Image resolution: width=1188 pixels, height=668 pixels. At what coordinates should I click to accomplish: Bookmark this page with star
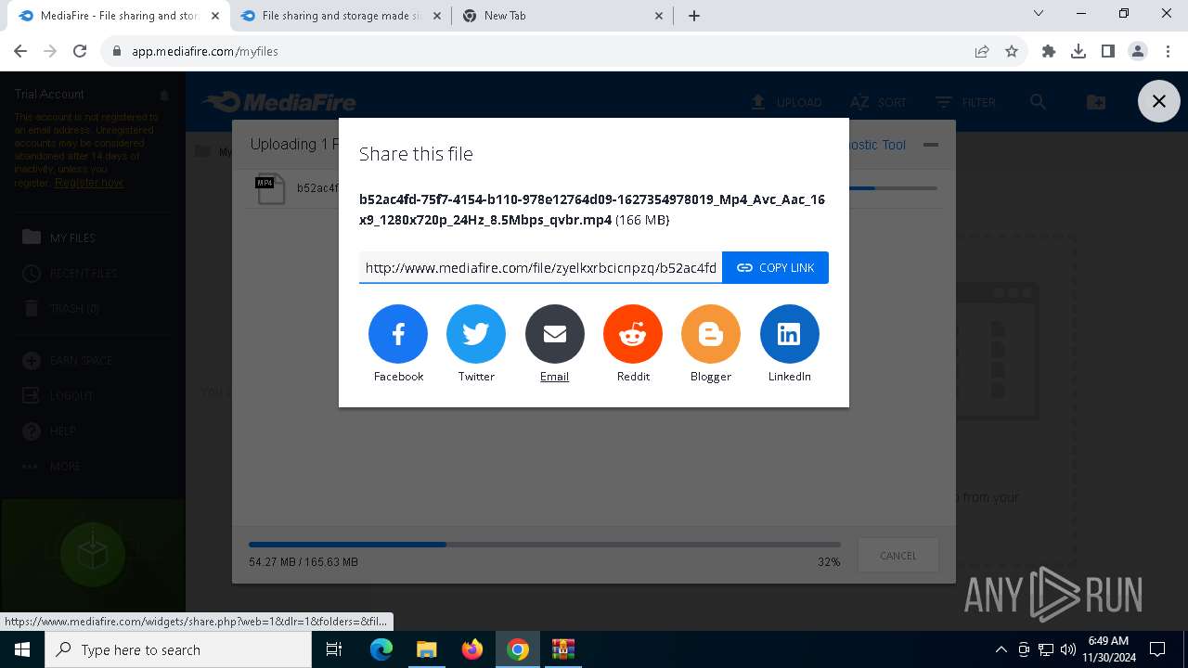(x=1012, y=51)
